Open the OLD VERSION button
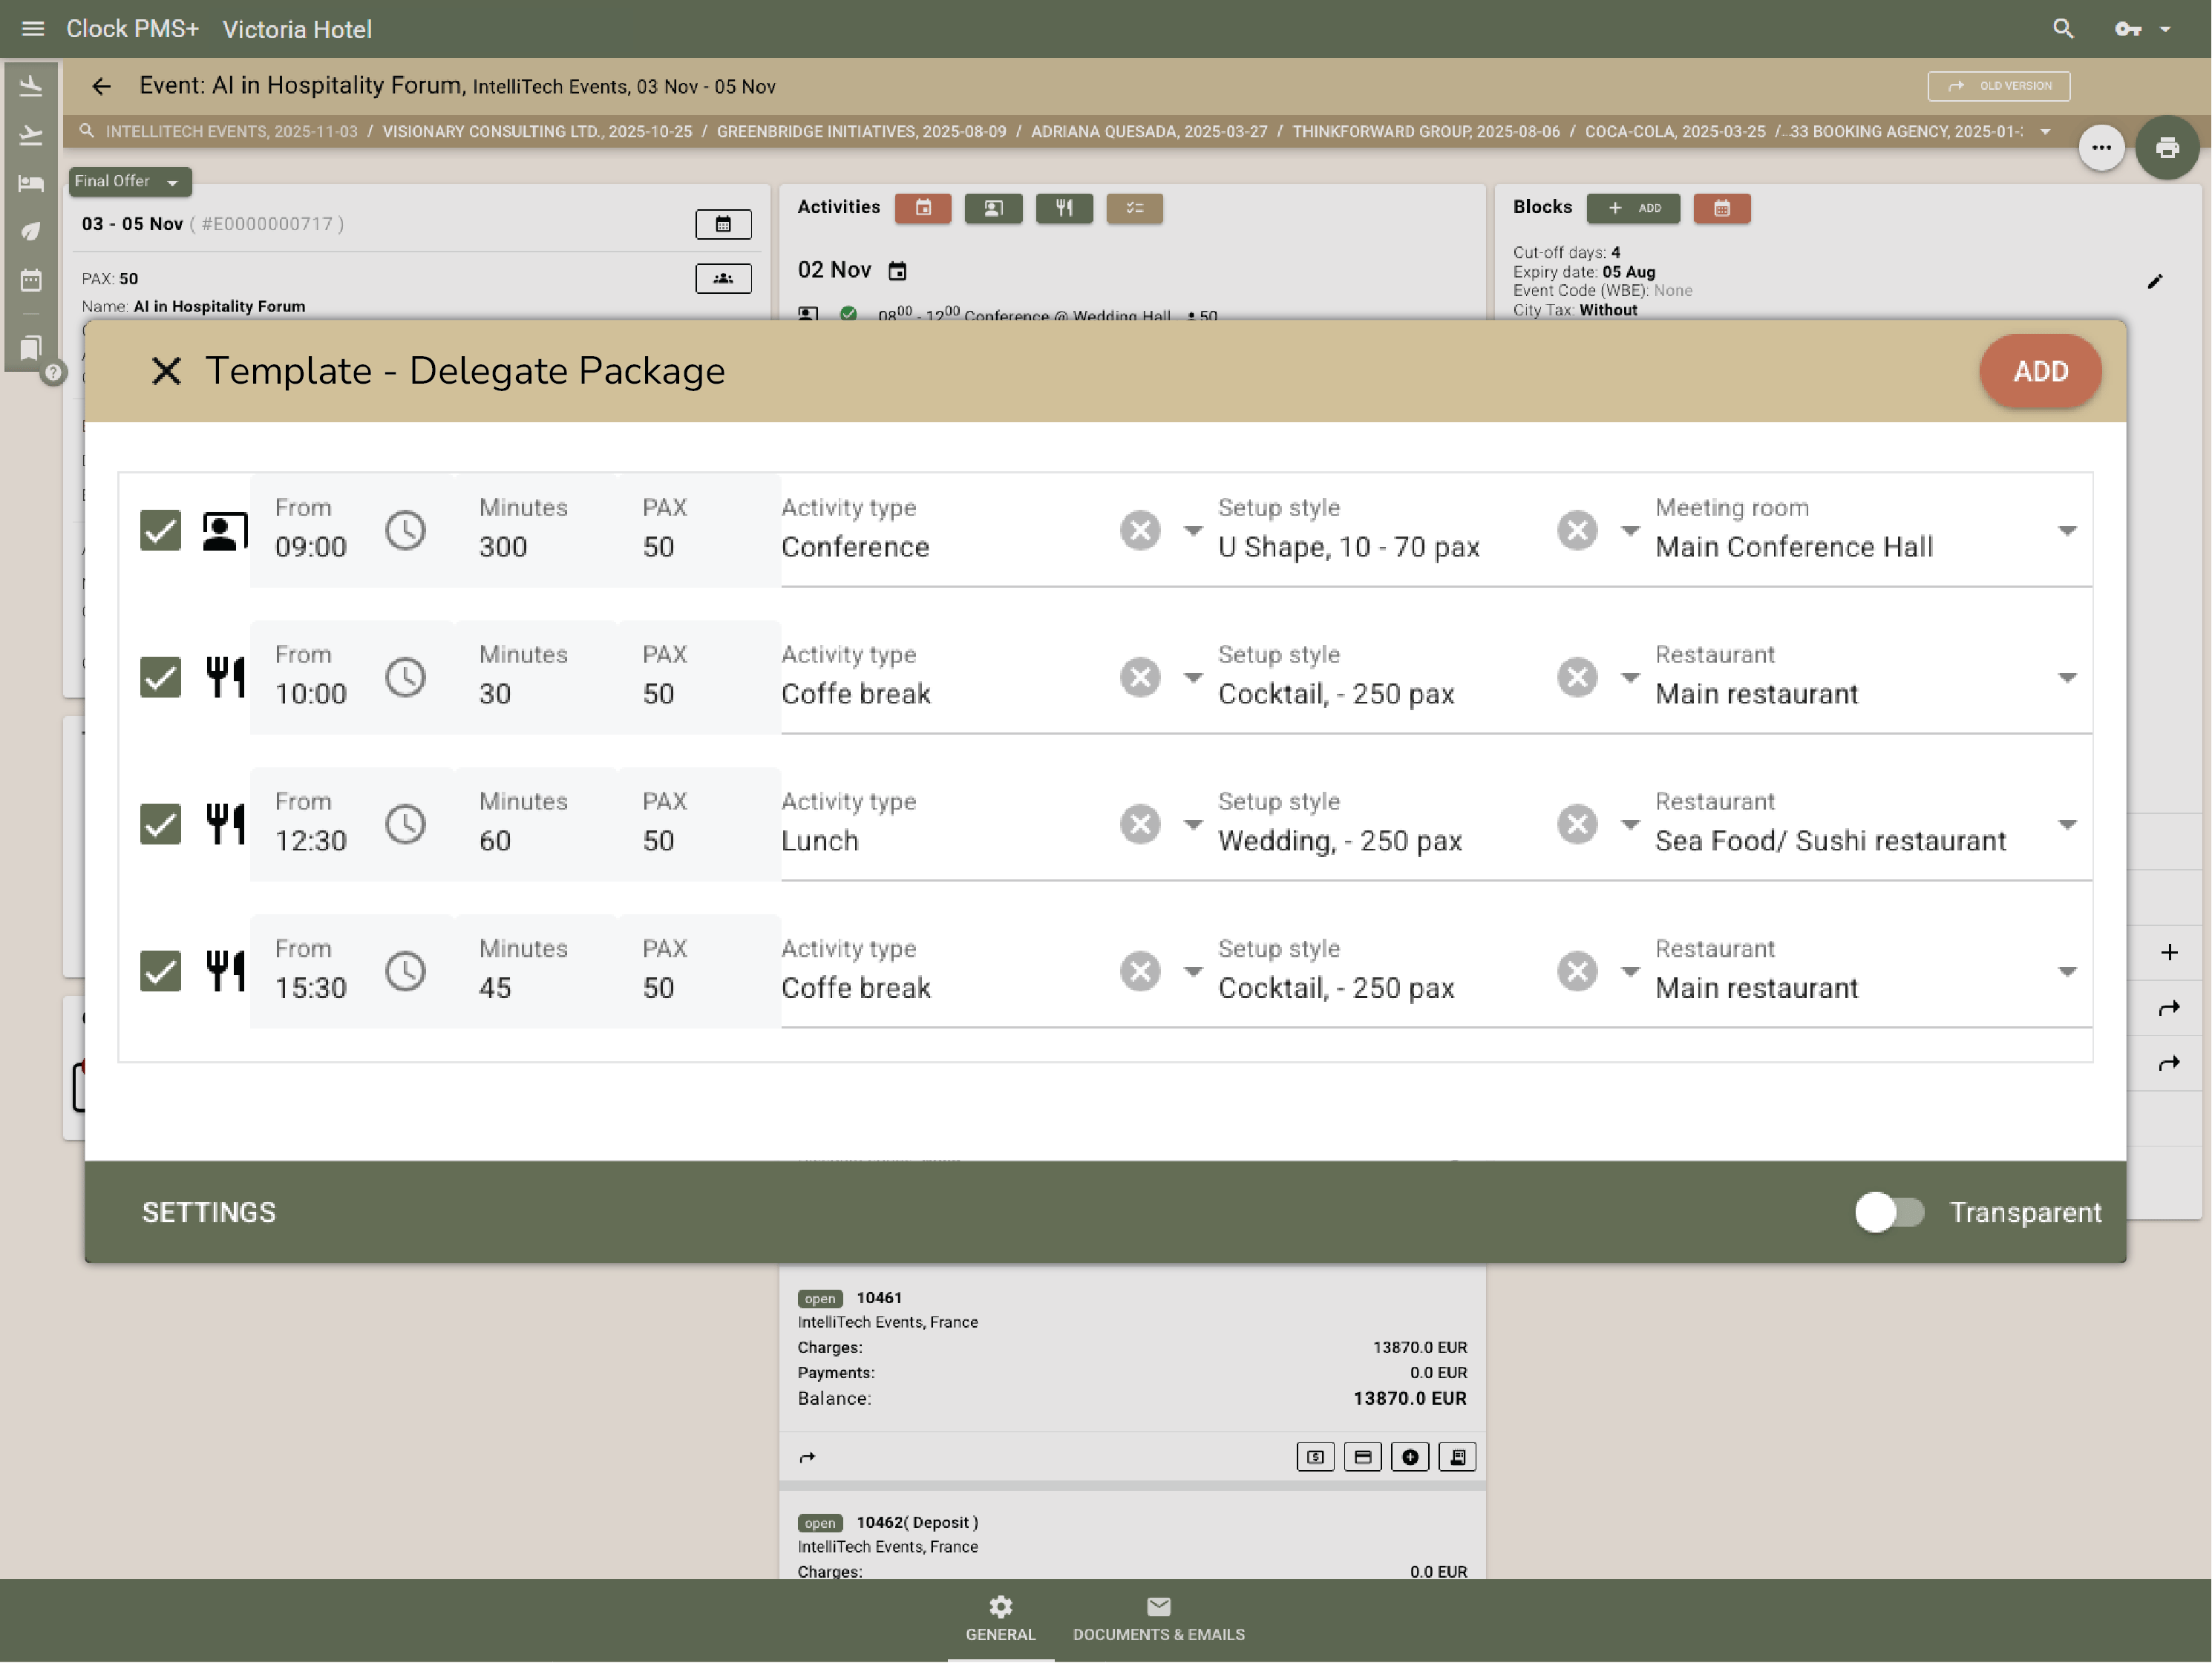Viewport: 2212px width, 1663px height. 1999,86
